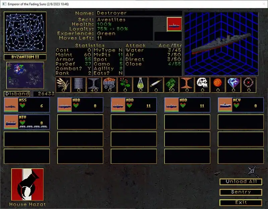268x209 pixels.
Task: Open the galaxy jump-route map
Action: click(x=25, y=32)
